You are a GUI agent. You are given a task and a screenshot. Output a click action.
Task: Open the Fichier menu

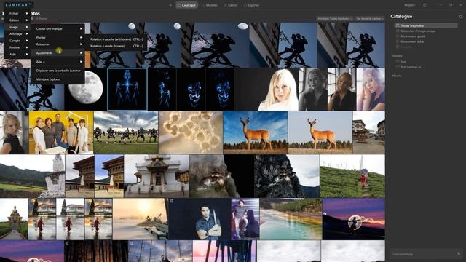point(17,13)
